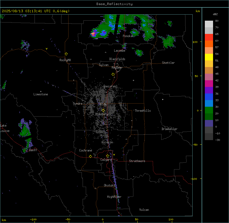Viewport: 229px width, 223px height.
Task: Click the km unit label at top right
Action: 198,11
